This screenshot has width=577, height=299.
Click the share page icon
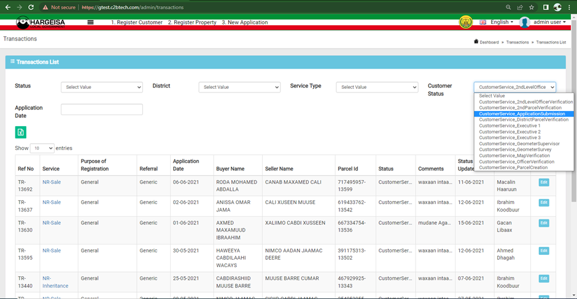pos(520,7)
